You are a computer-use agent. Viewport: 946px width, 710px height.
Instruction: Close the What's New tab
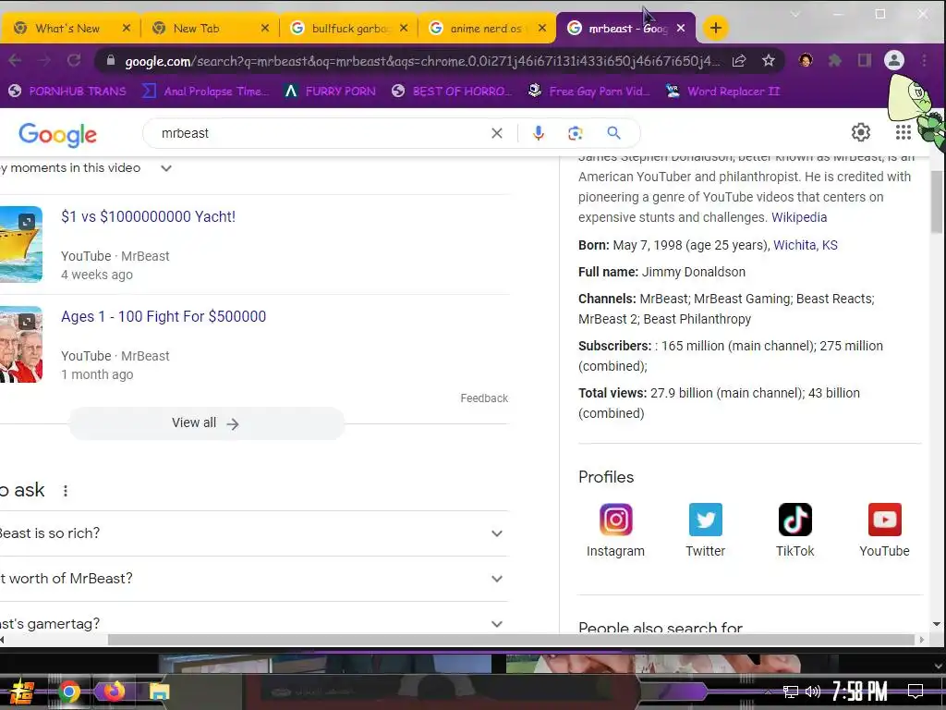point(126,28)
